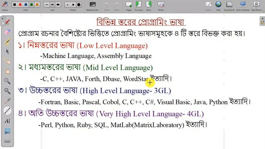The width and height of the screenshot is (265, 149).
Task: Open the virtual keyboard
Action: [7, 141]
